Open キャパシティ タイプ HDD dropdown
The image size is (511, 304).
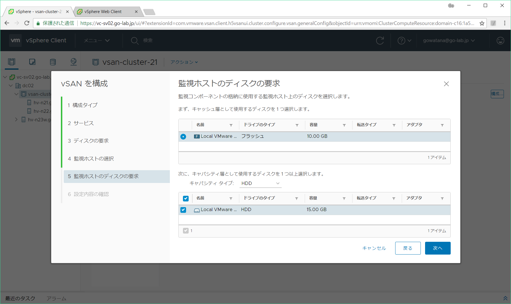click(260, 183)
